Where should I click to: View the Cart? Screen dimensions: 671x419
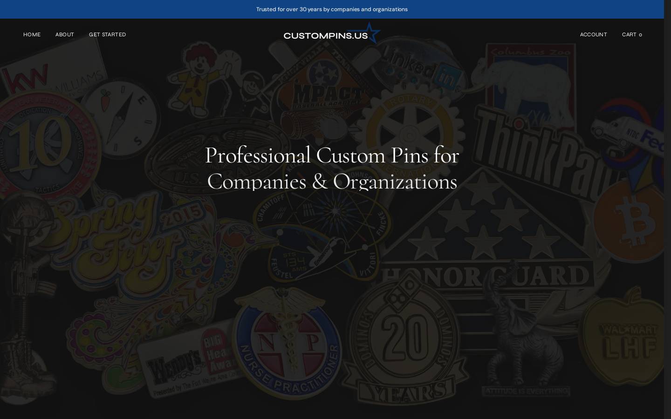(x=632, y=34)
